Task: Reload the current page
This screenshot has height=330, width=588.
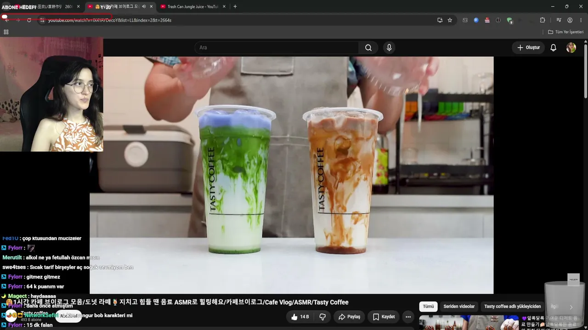Action: coord(29,20)
